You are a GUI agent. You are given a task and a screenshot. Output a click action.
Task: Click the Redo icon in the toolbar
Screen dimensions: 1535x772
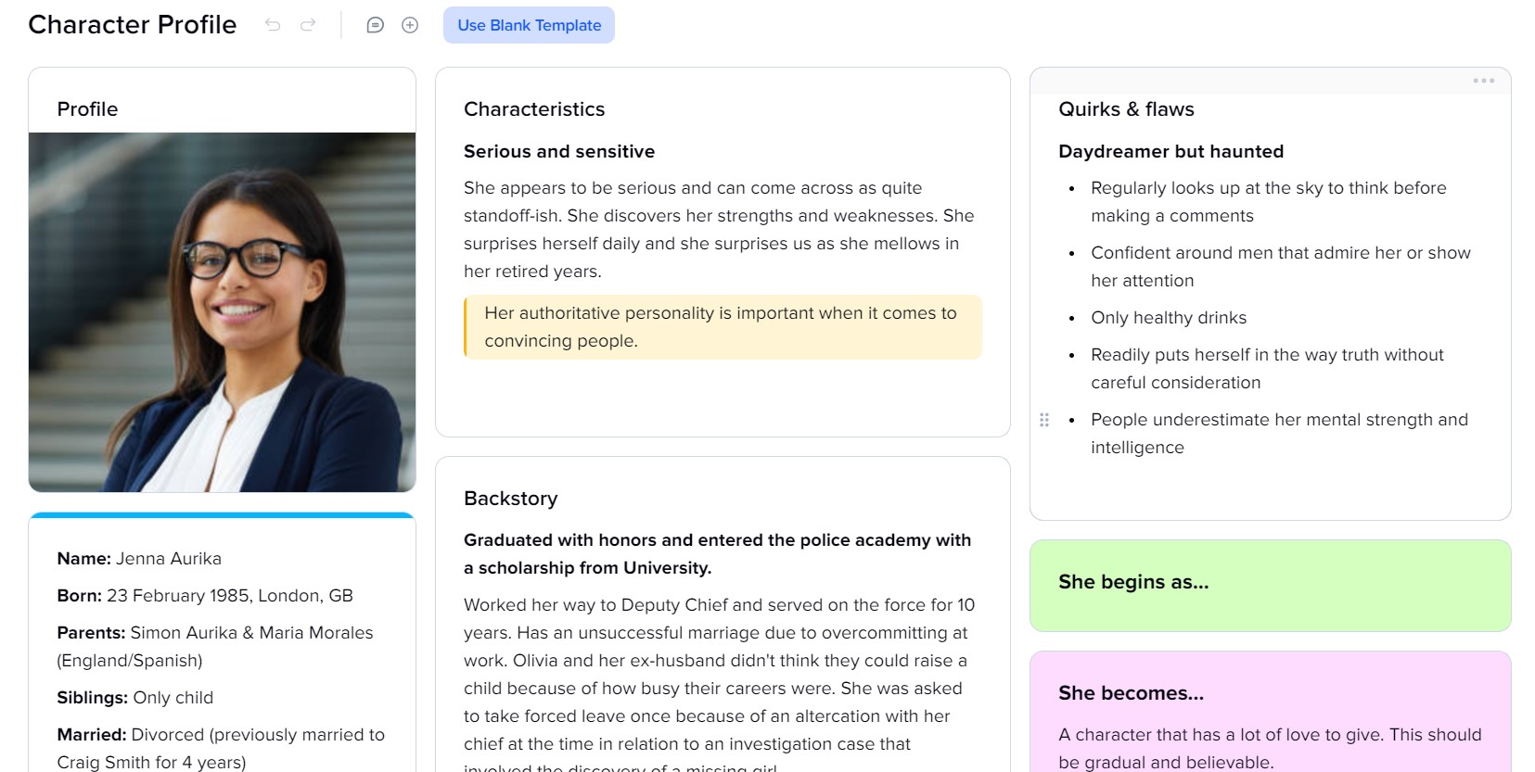tap(306, 25)
